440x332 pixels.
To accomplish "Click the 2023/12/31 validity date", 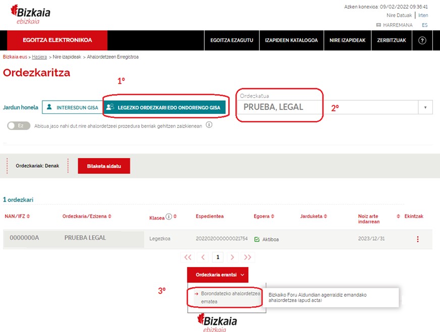I will click(x=371, y=239).
